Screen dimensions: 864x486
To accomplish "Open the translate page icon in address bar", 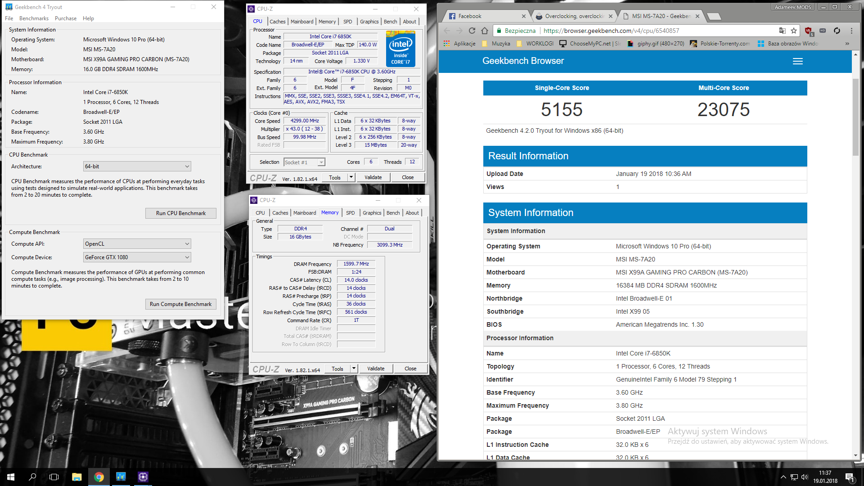I will pyautogui.click(x=782, y=31).
